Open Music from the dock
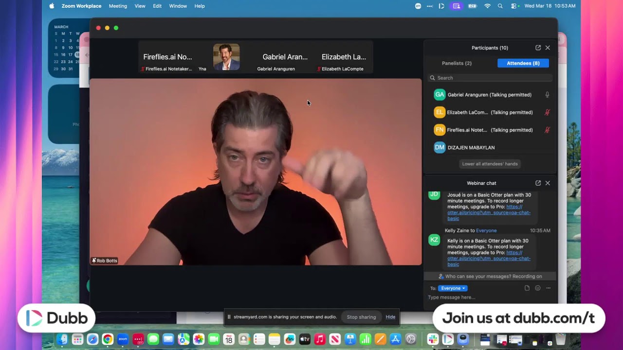 [x=320, y=339]
